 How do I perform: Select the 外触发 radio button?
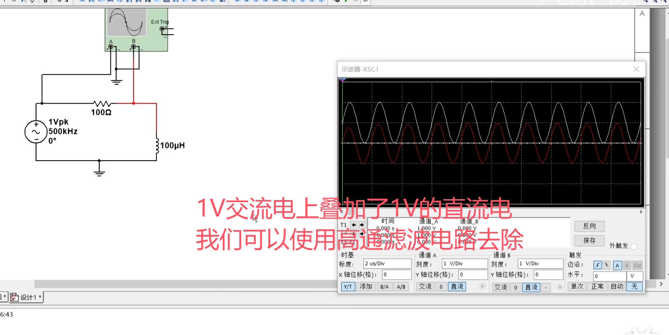(634, 246)
